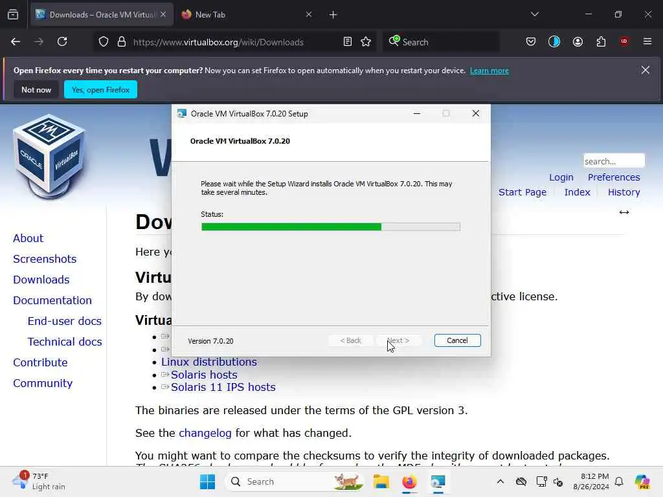Switch to the New Tab tab

tap(247, 15)
